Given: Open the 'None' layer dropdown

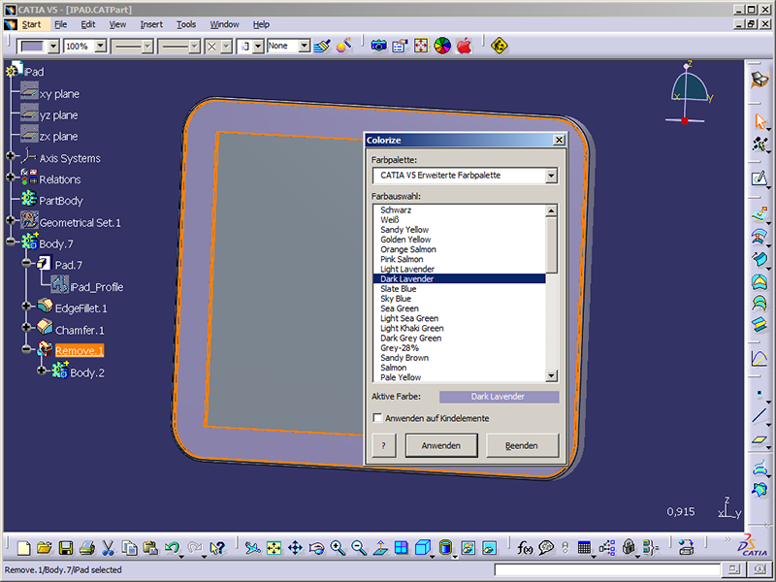Looking at the screenshot, I should tap(305, 46).
